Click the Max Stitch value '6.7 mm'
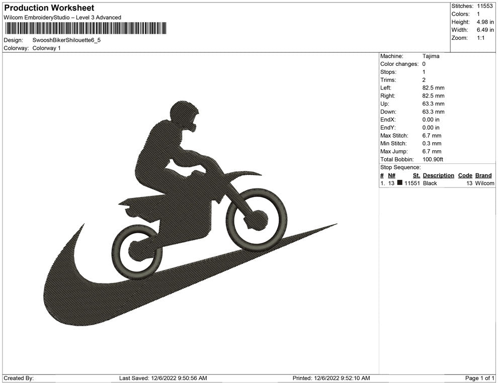 (x=432, y=136)
